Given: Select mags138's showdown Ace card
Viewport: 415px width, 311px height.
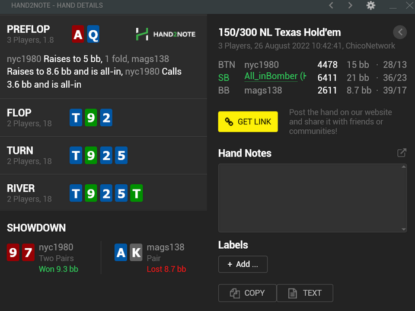Looking at the screenshot, I should (x=121, y=252).
